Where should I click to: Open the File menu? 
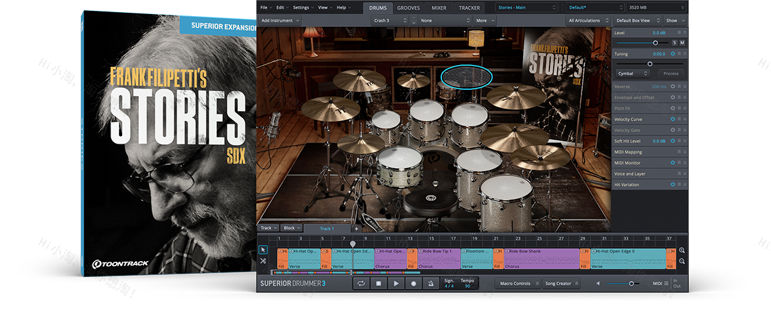point(265,8)
